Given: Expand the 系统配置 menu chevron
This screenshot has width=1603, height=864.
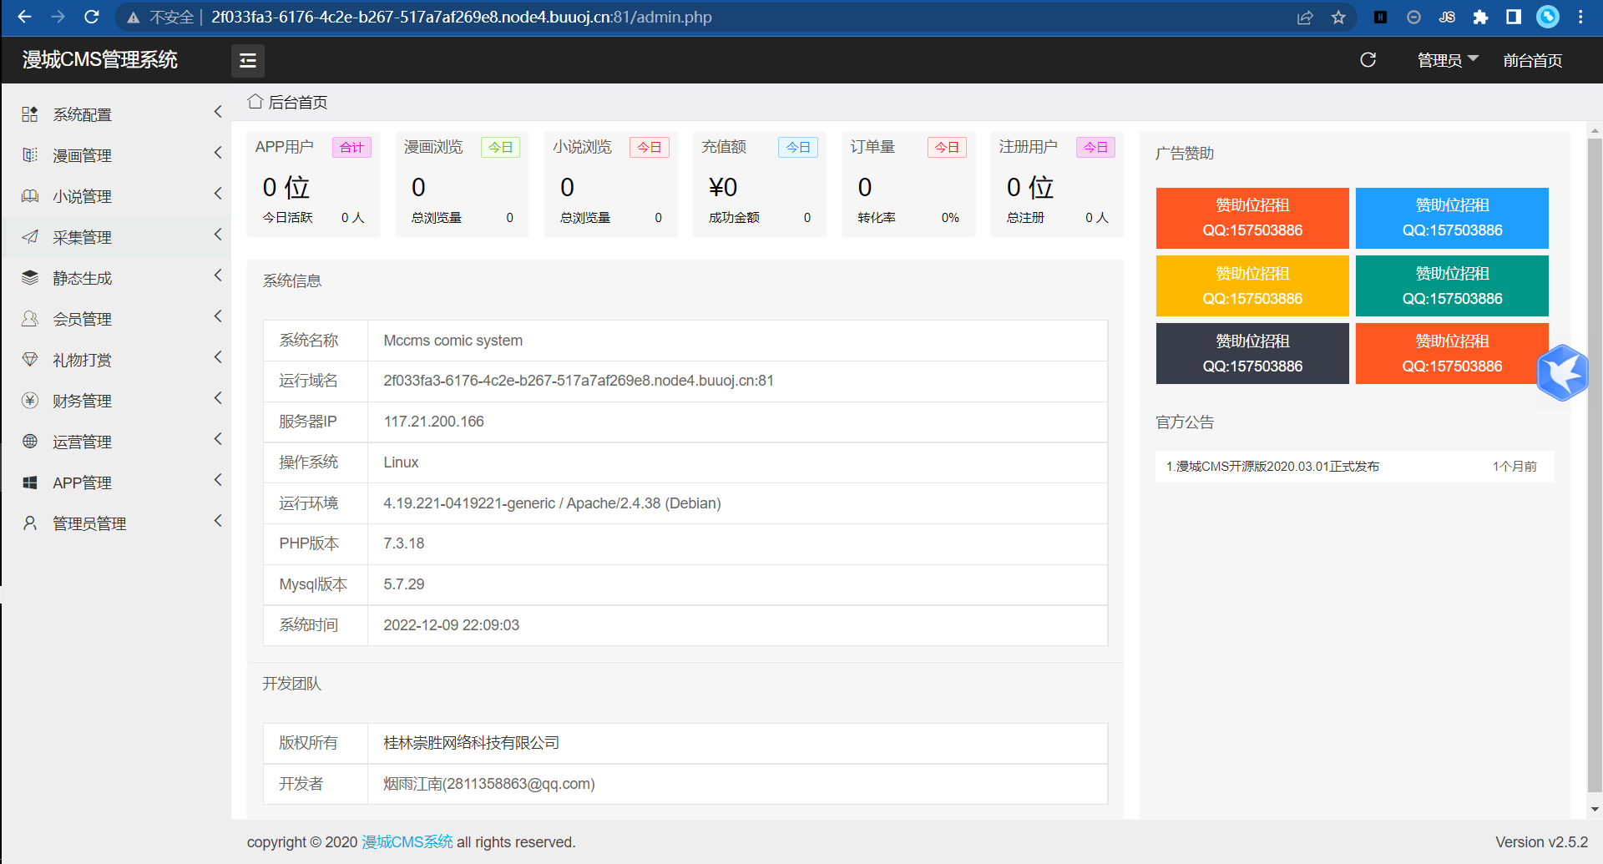Looking at the screenshot, I should click(218, 112).
